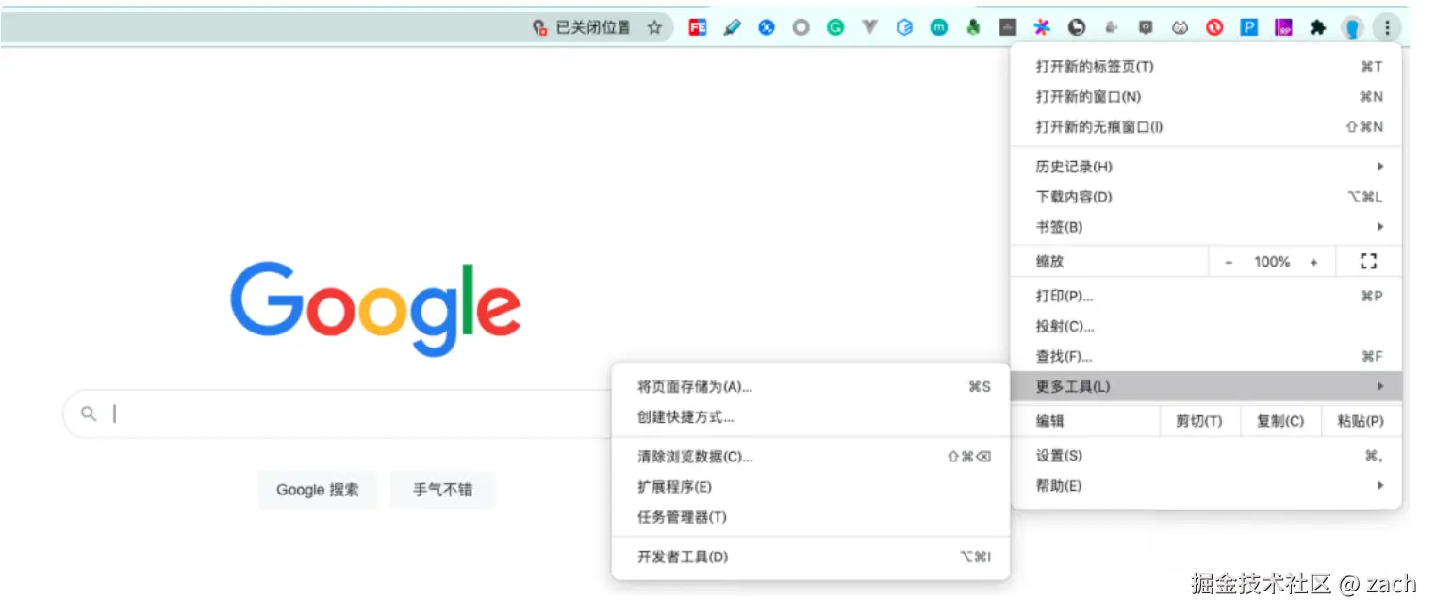Click the red circular blocker extension icon

pos(1214,27)
